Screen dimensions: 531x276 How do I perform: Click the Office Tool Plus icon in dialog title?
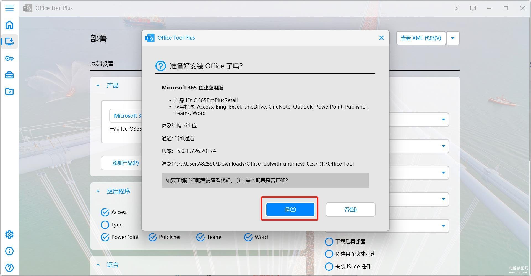pos(150,38)
